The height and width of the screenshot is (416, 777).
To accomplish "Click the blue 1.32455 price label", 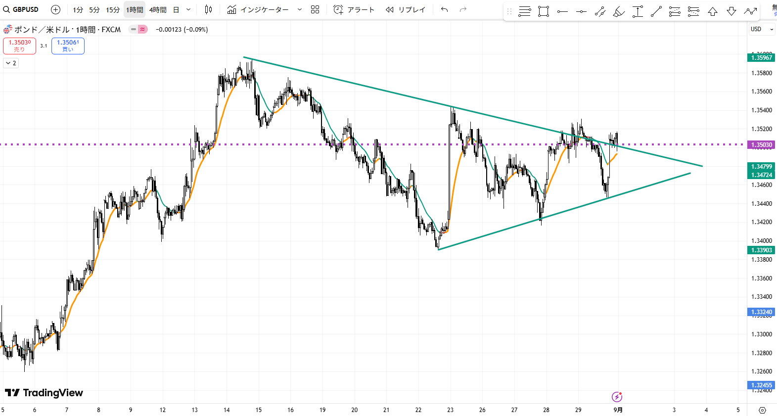I will [x=761, y=385].
